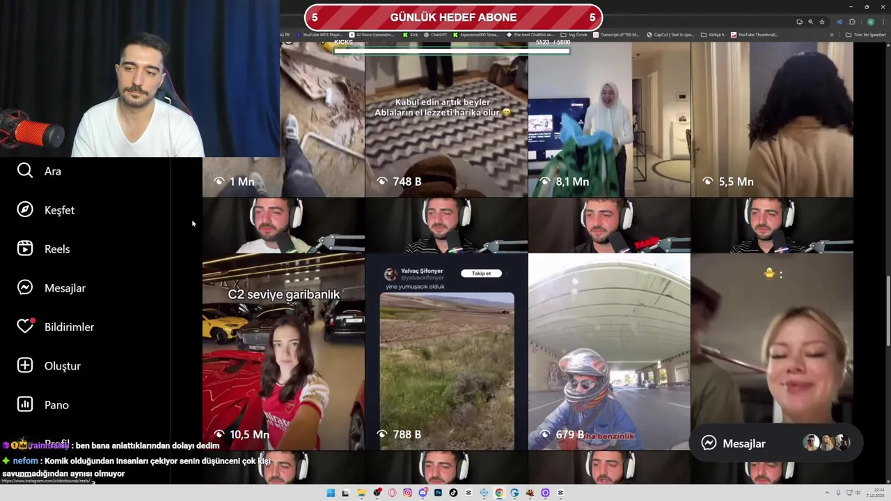The height and width of the screenshot is (501, 891).
Task: Click the 10,5 Mn view count
Action: point(242,434)
